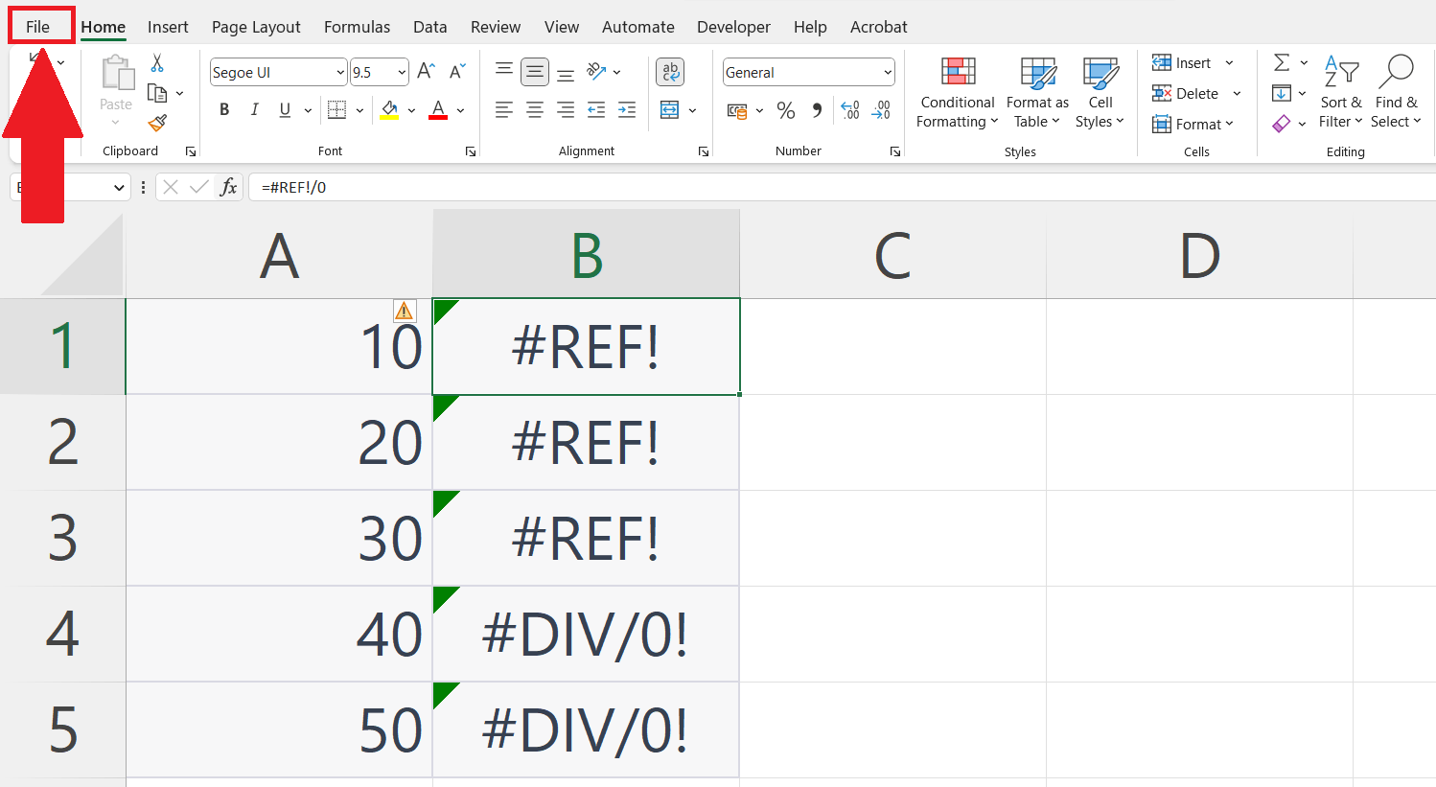Viewport: 1436px width, 787px height.
Task: Toggle italic formatting
Action: tap(254, 109)
